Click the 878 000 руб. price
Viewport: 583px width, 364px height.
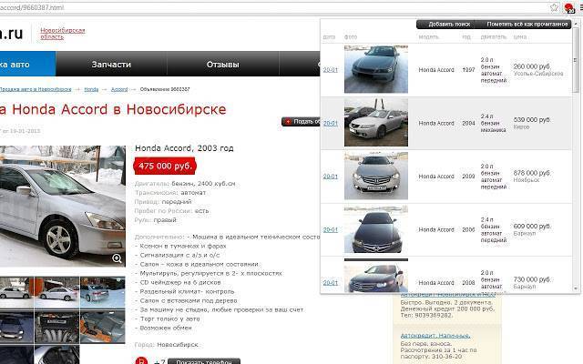point(532,173)
